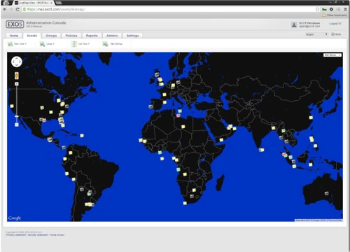Screen dimensions: 350x252
Task: Click the Logout link
Action: tap(335, 24)
